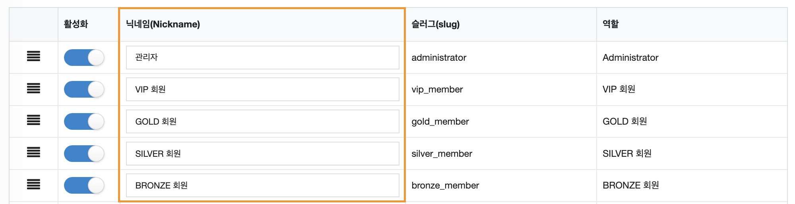The width and height of the screenshot is (795, 204).
Task: Turn off the VIP 회원 activation switch
Action: tap(84, 89)
